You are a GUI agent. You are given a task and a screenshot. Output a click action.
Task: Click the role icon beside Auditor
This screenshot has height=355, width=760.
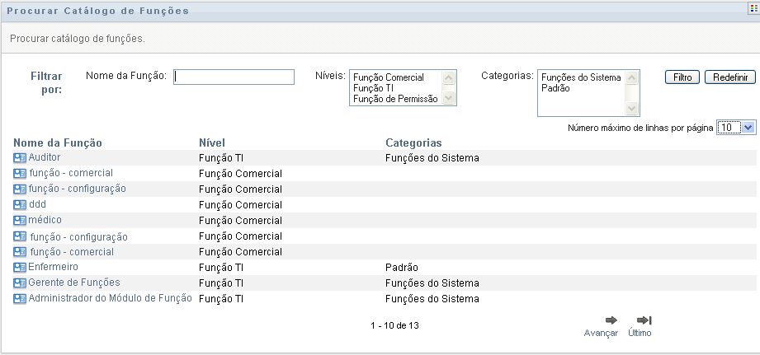pyautogui.click(x=20, y=157)
